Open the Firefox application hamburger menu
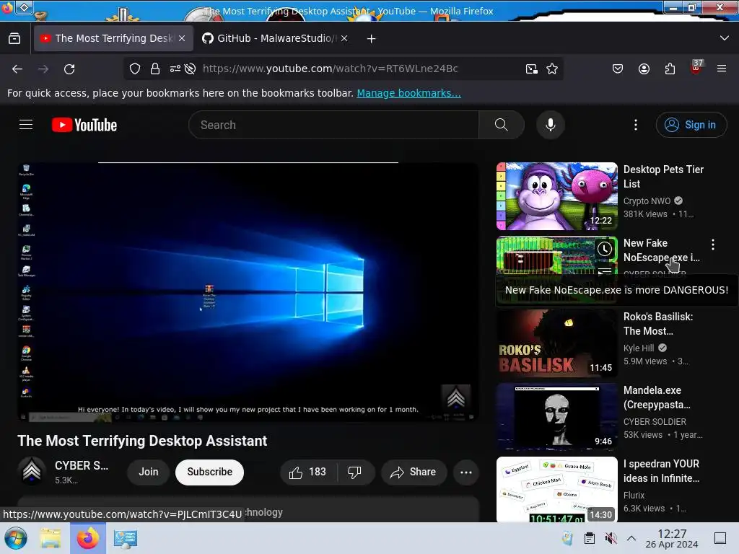 pos(722,69)
